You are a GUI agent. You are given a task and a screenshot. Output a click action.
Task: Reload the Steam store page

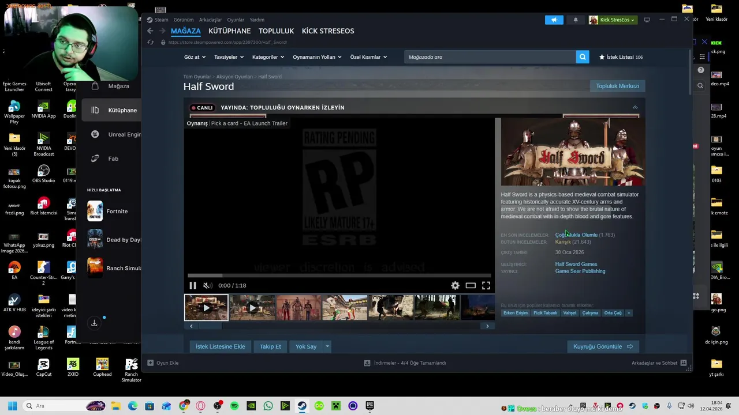coord(151,42)
